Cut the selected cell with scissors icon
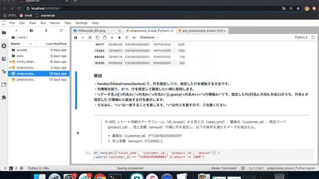This screenshot has width=319, height=179. tap(90, 38)
